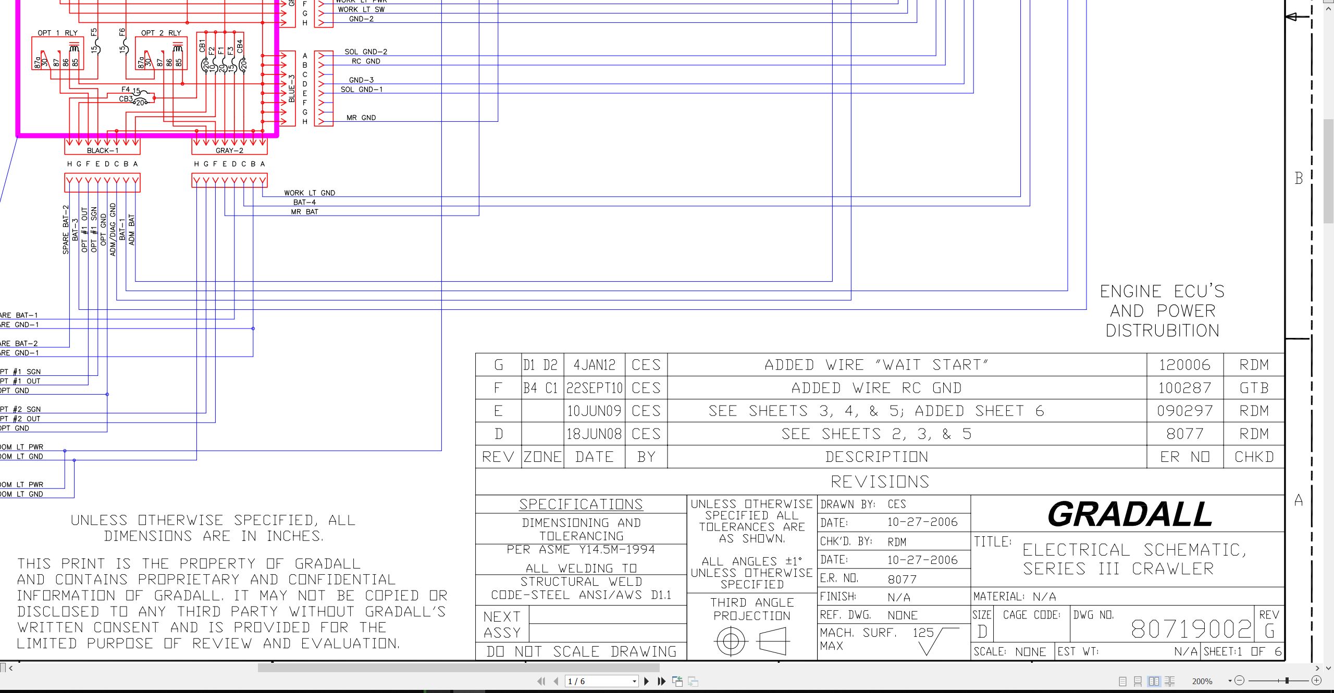Zoom in with the plus button
The image size is (1334, 693).
click(x=1316, y=681)
